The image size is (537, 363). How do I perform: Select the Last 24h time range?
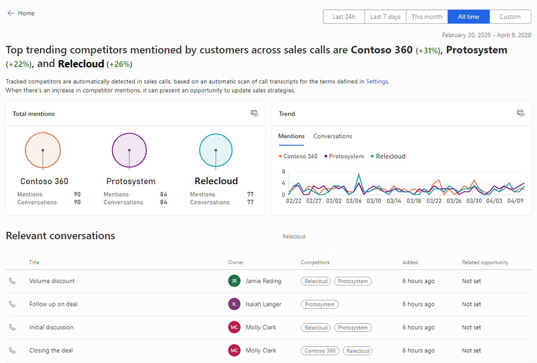pyautogui.click(x=343, y=16)
